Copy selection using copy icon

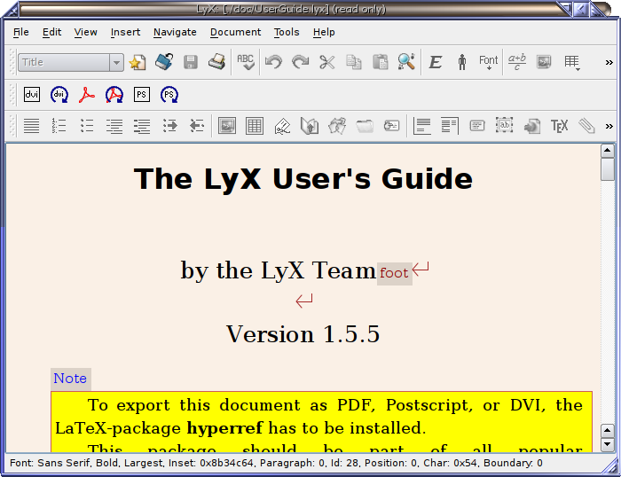point(354,62)
